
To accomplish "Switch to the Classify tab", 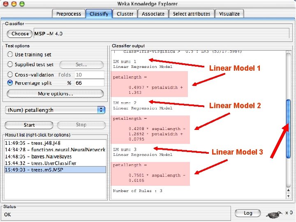I will 99,14.
